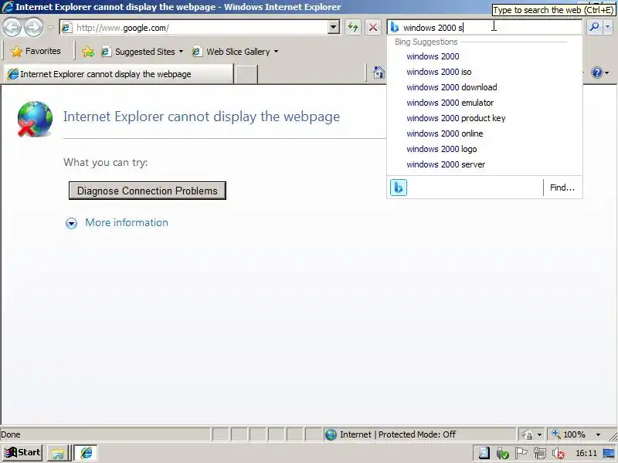This screenshot has height=463, width=618.
Task: Click the Bing provider icon in suggestions
Action: coord(399,188)
